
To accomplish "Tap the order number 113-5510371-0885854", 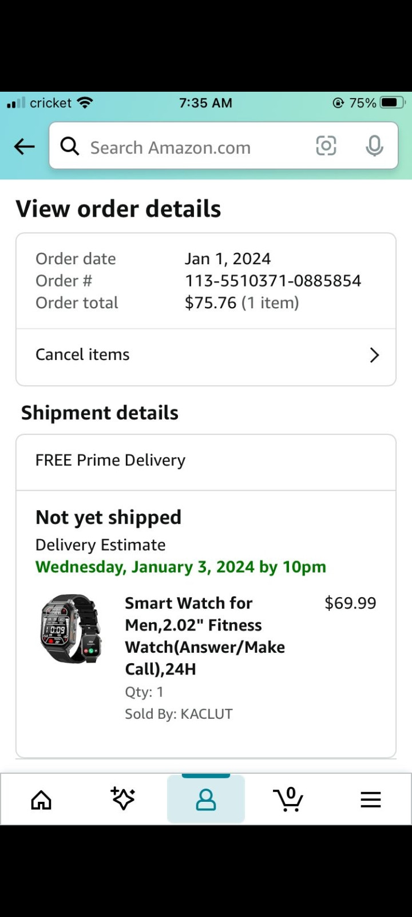I will pyautogui.click(x=273, y=281).
